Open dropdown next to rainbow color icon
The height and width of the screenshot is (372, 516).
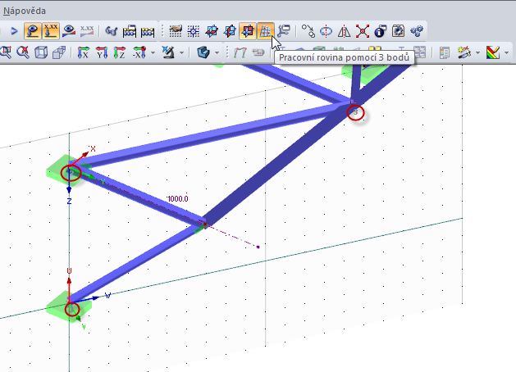coord(506,52)
